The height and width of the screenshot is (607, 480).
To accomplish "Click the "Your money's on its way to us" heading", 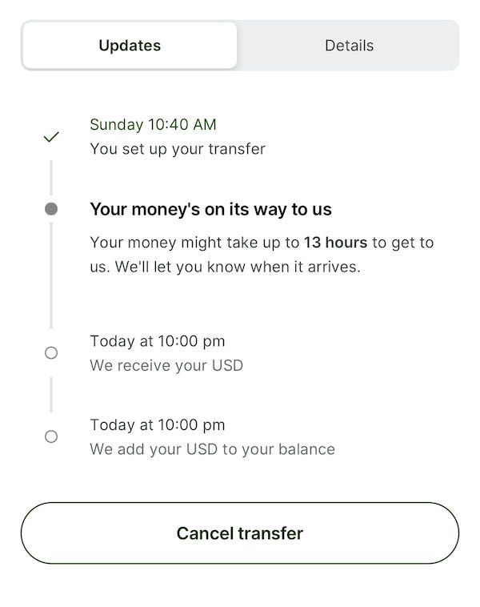I will (x=210, y=210).
